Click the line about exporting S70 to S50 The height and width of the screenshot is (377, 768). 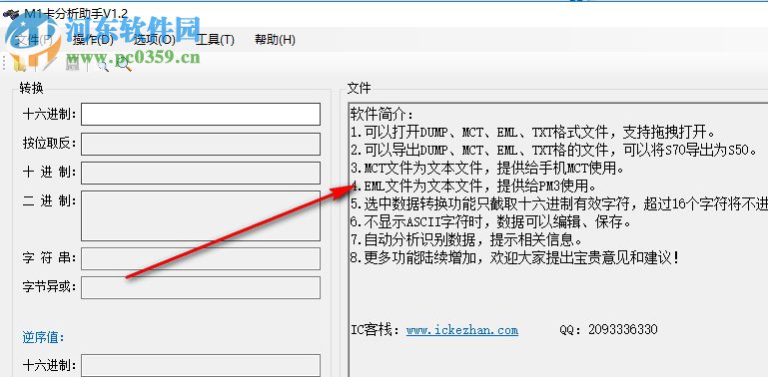[554, 151]
